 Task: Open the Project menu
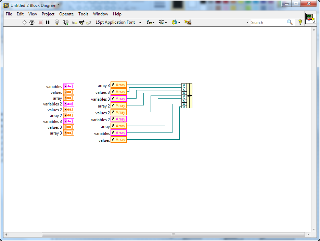pos(48,14)
